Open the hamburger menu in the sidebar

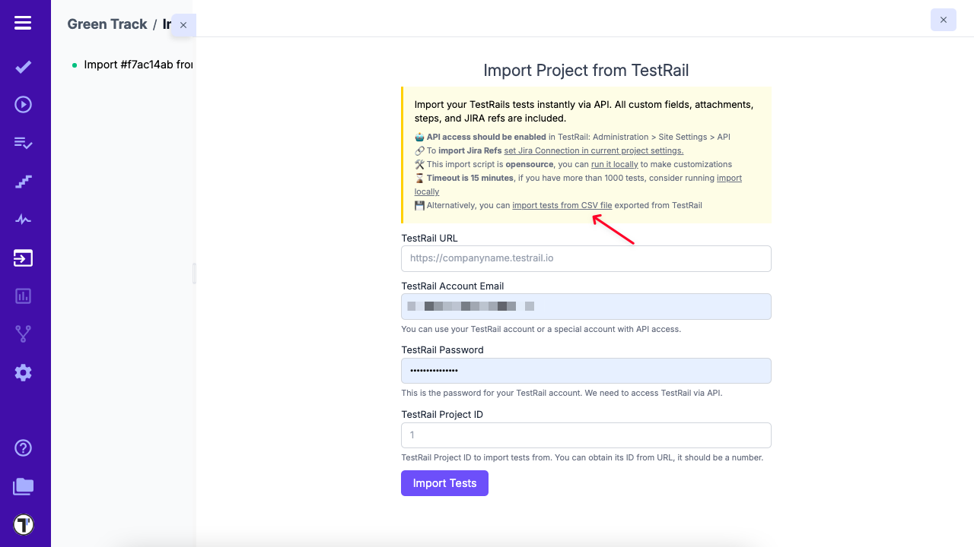pyautogui.click(x=23, y=23)
